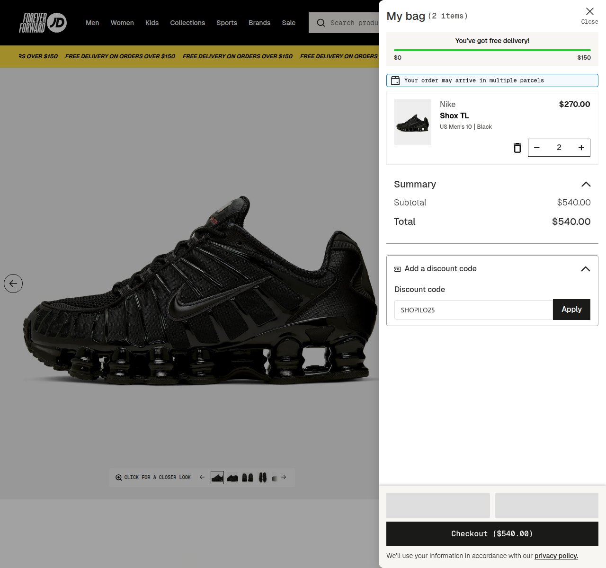Viewport: 606px width, 568px height.
Task: Open the Women menu
Action: [122, 23]
